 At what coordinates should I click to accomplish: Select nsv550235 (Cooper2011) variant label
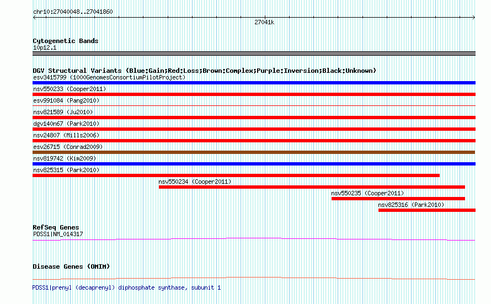click(x=367, y=193)
